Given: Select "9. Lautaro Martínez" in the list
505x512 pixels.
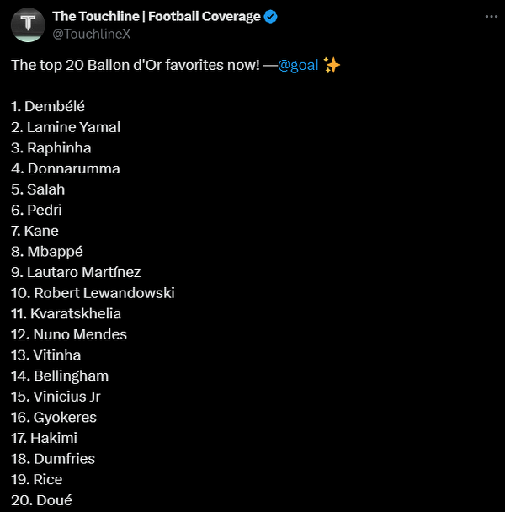Looking at the screenshot, I should pyautogui.click(x=76, y=272).
